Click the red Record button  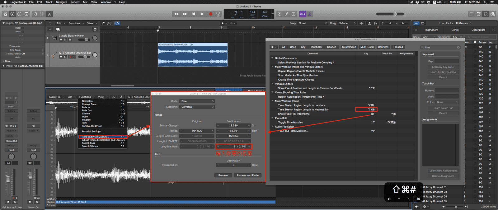click(210, 14)
